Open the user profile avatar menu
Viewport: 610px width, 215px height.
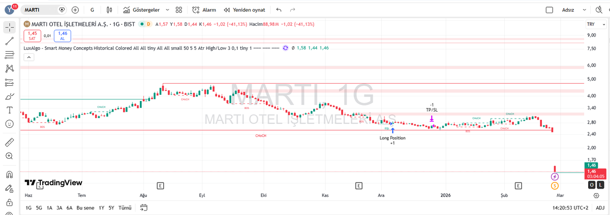pos(10,9)
